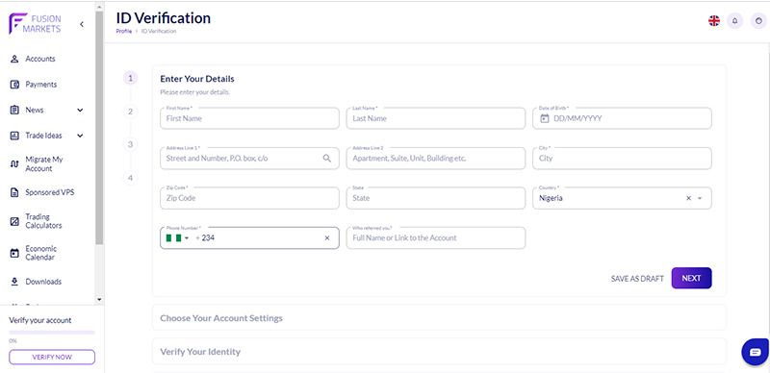Focus the Zip Code field

(249, 198)
